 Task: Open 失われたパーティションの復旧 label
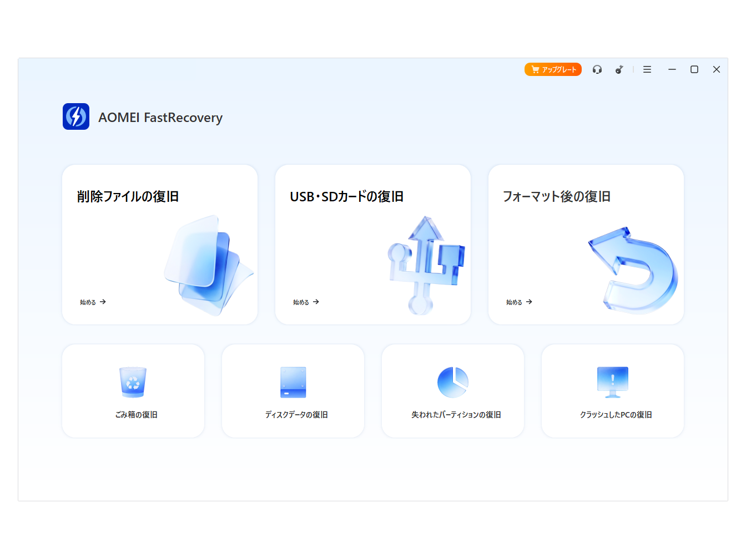(x=456, y=415)
